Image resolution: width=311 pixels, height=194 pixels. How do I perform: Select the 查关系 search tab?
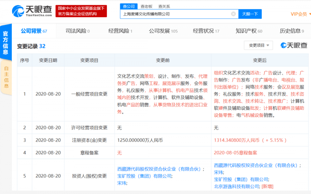pos(164,6)
